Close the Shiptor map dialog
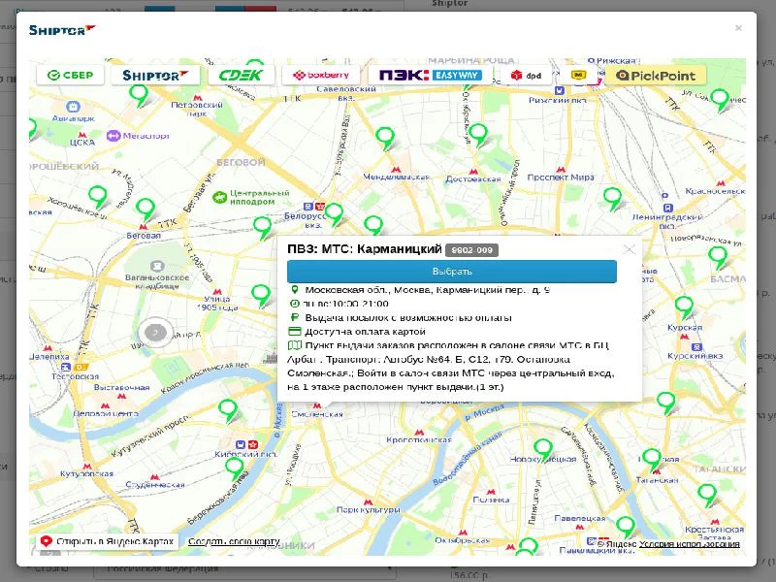 [738, 28]
